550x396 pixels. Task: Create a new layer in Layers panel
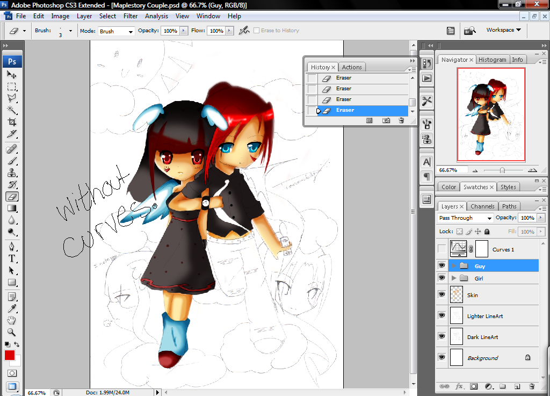pos(517,386)
